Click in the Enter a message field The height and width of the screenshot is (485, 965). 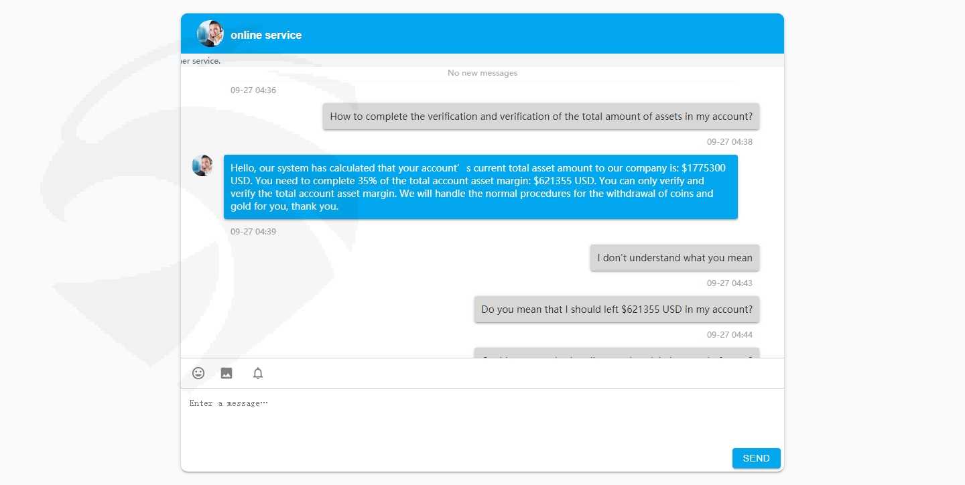pyautogui.click(x=482, y=417)
